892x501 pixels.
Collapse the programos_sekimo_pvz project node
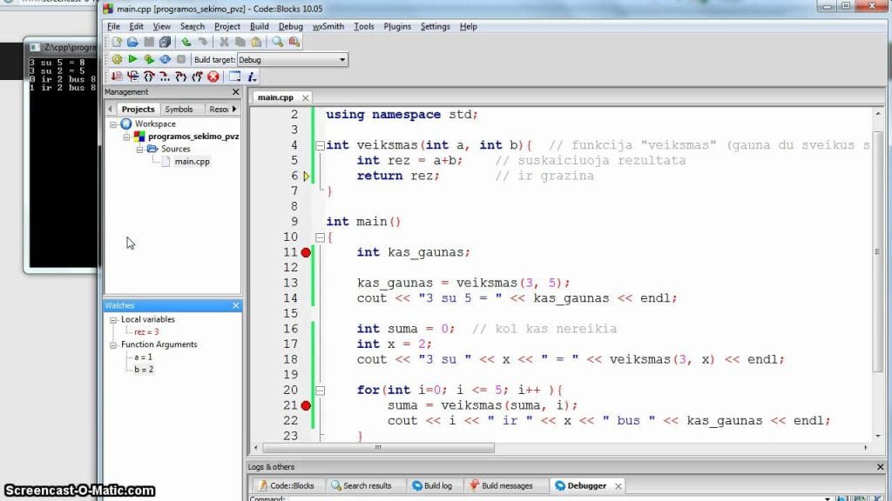pos(126,137)
